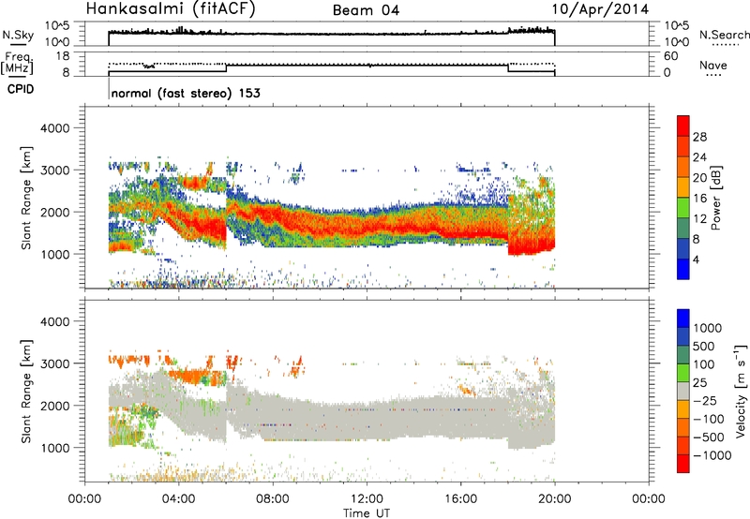Screen dimensions: 750x519
Task: Select the 12 value on Power colorbar
Action: pos(699,218)
